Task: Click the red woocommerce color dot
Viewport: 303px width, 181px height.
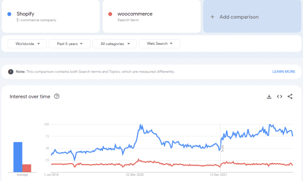Action: click(x=110, y=14)
